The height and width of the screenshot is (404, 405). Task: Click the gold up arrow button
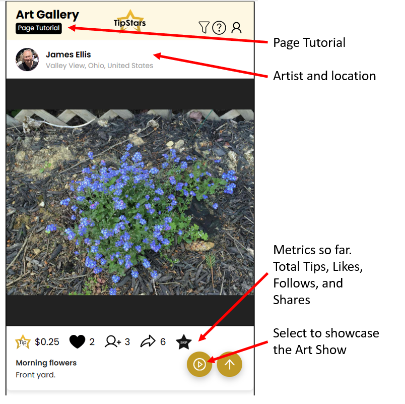tap(230, 365)
